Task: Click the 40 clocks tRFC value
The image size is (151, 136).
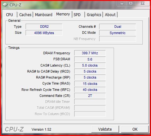Action: pos(90,90)
